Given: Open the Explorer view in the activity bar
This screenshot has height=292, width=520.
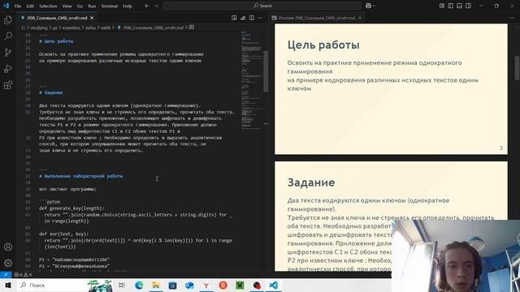Looking at the screenshot, I should [x=8, y=19].
